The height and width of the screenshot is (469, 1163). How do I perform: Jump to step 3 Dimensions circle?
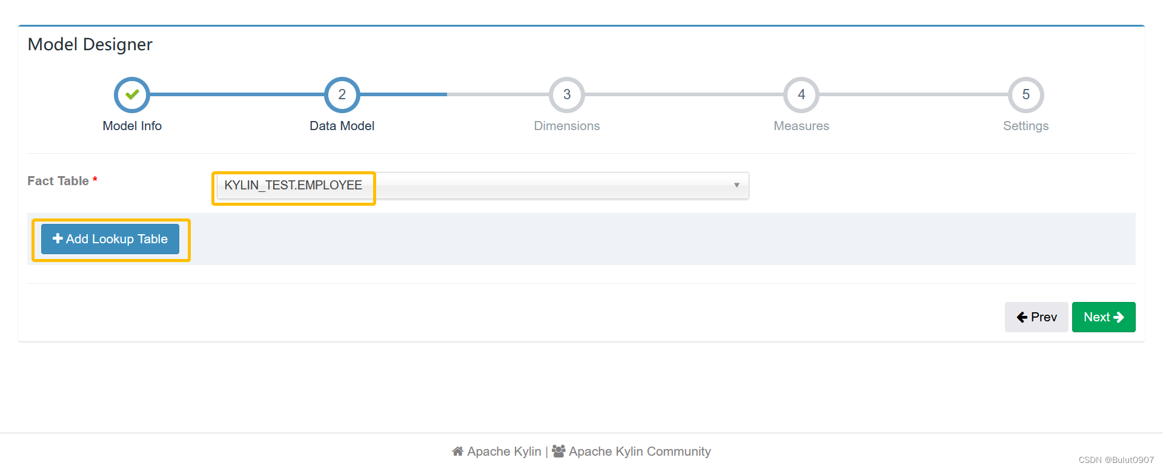[x=567, y=95]
